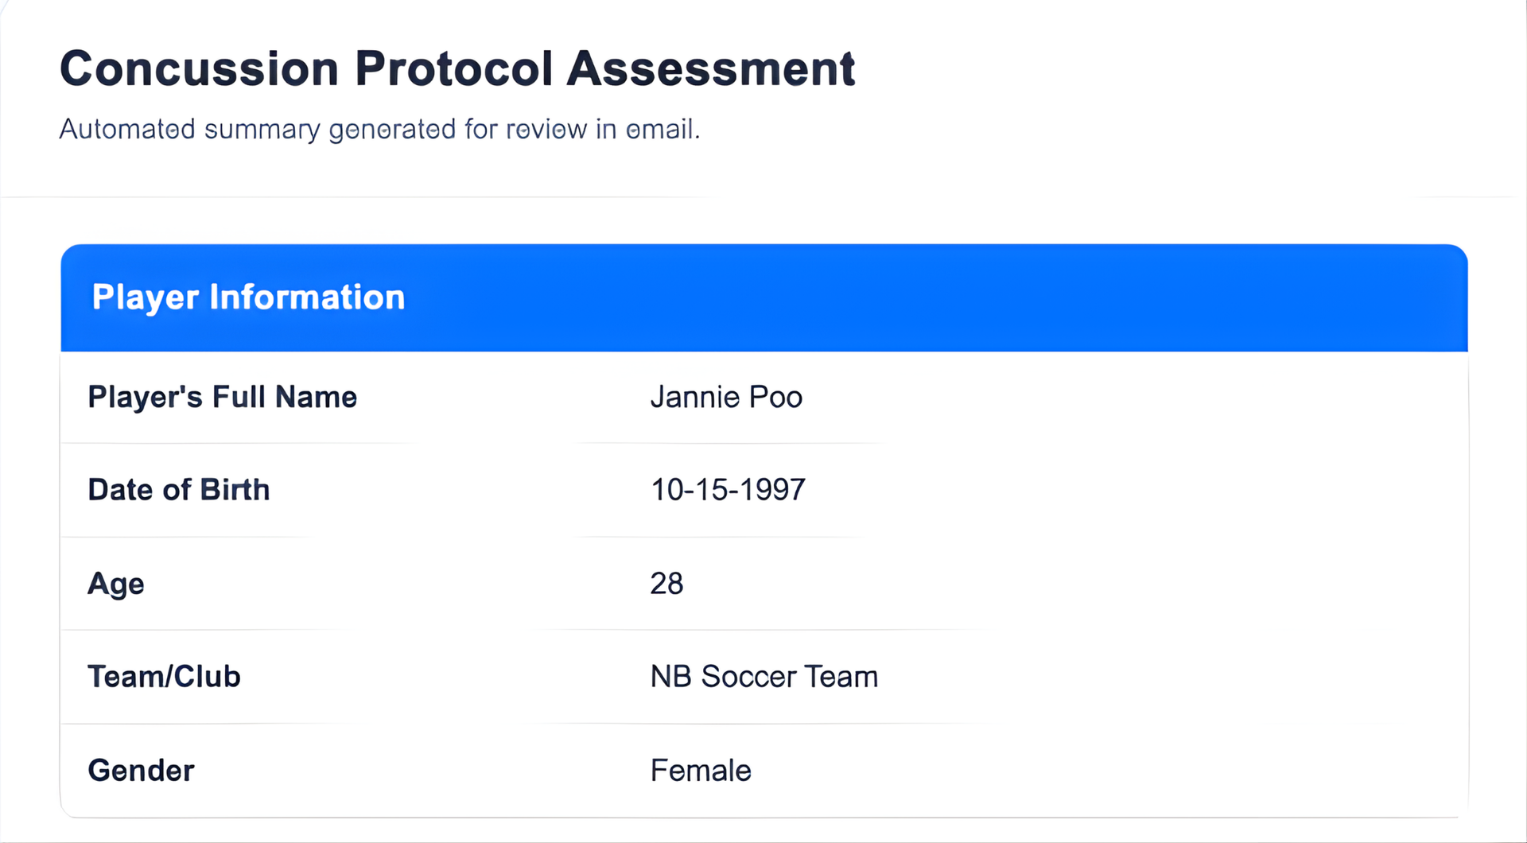Click the word "Assessment" in the heading

click(x=710, y=68)
